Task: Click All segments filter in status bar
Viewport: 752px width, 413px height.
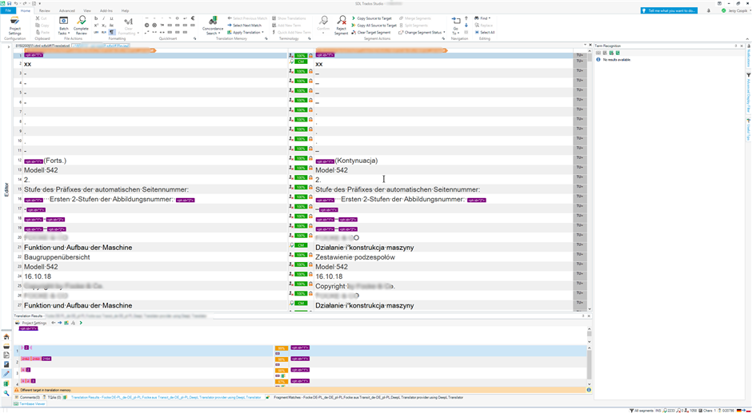Action: coord(640,411)
